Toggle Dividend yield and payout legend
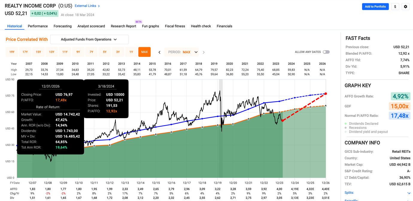Image resolution: width=413 pixels, height=201 pixels. click(x=368, y=132)
